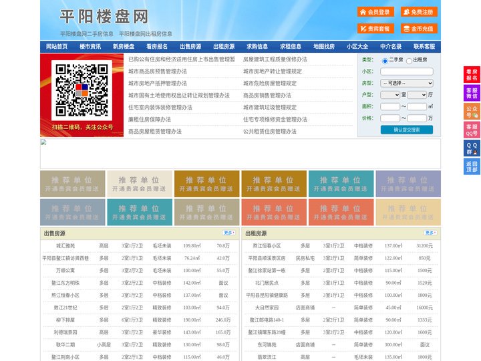481x361 pixels.
Task: Open 鳌江东方明珠 sale listing
Action: click(x=65, y=283)
